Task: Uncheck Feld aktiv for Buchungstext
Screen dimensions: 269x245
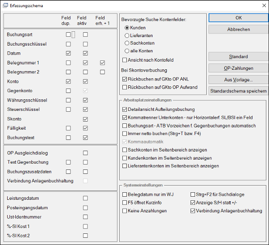Action: pos(86,138)
